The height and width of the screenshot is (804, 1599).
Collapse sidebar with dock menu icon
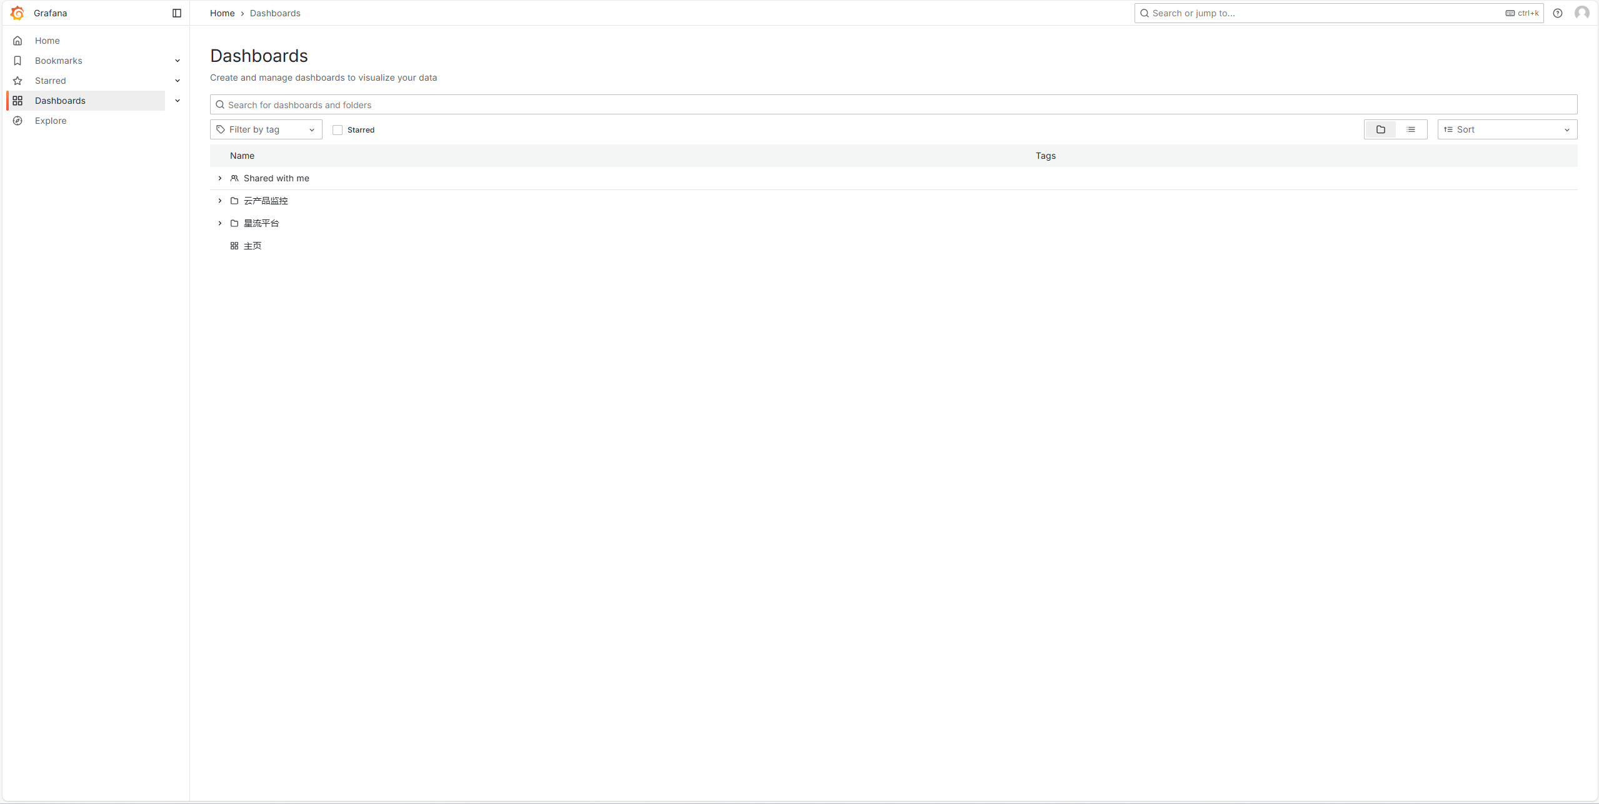pyautogui.click(x=177, y=13)
